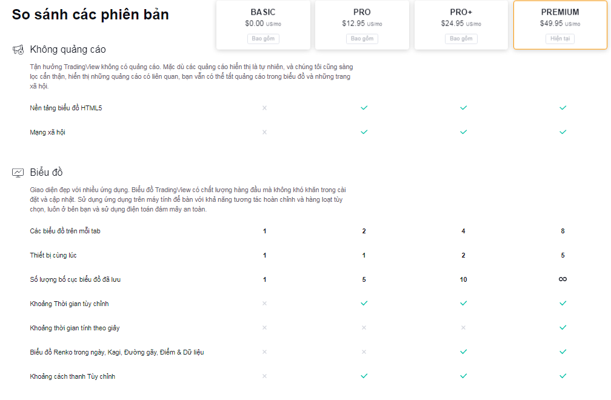Click PRO checkmark for Nền tảng biểu đồ HTML5

pyautogui.click(x=364, y=108)
